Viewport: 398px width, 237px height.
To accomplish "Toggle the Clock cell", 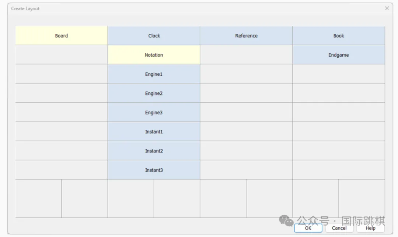I will click(x=154, y=36).
